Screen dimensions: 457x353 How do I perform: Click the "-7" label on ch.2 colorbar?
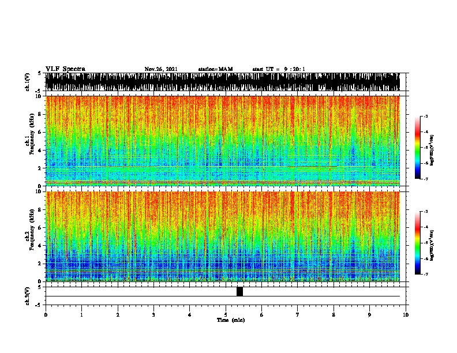(x=426, y=274)
